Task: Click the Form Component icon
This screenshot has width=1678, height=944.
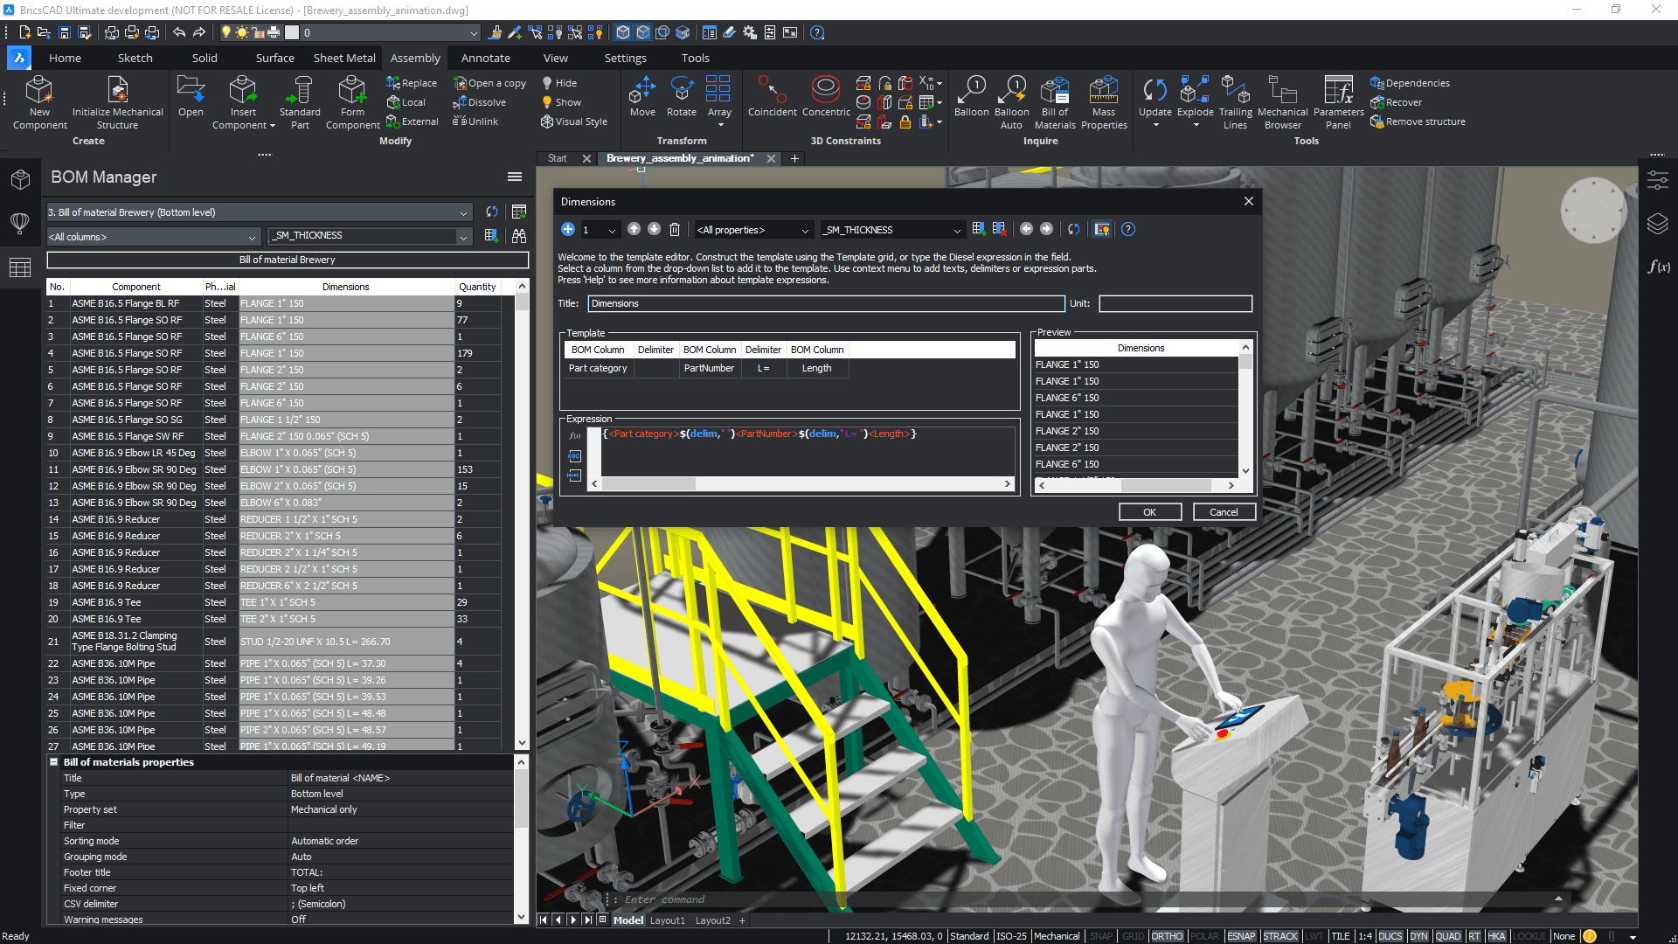Action: (352, 90)
